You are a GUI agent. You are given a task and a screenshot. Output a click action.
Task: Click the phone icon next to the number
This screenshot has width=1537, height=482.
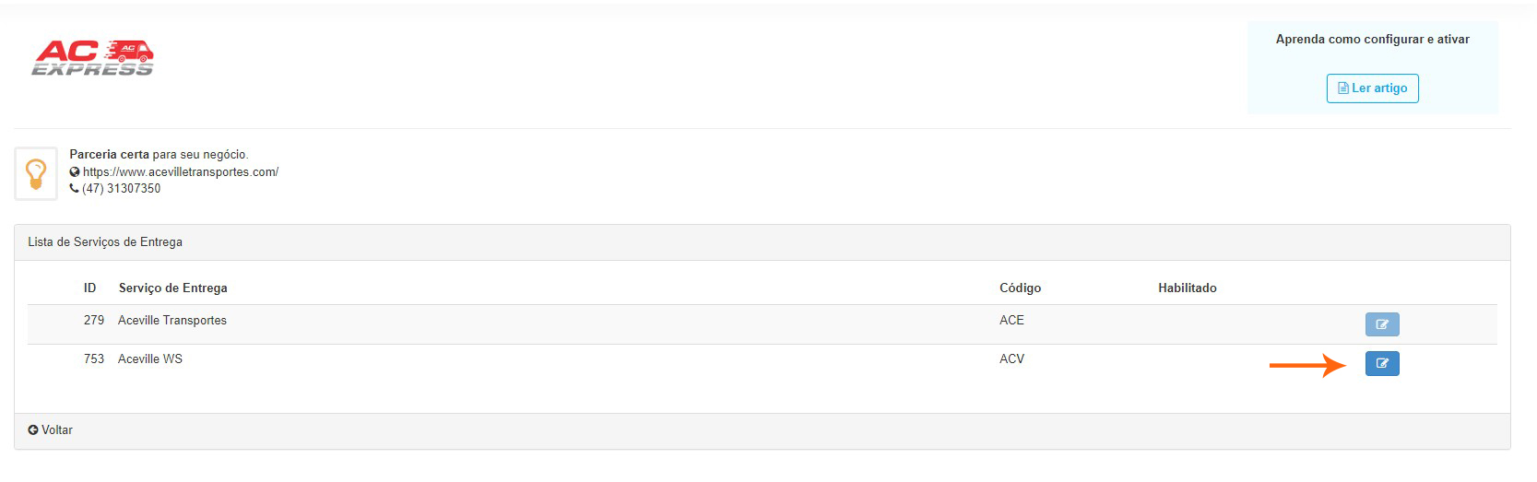pyautogui.click(x=75, y=189)
